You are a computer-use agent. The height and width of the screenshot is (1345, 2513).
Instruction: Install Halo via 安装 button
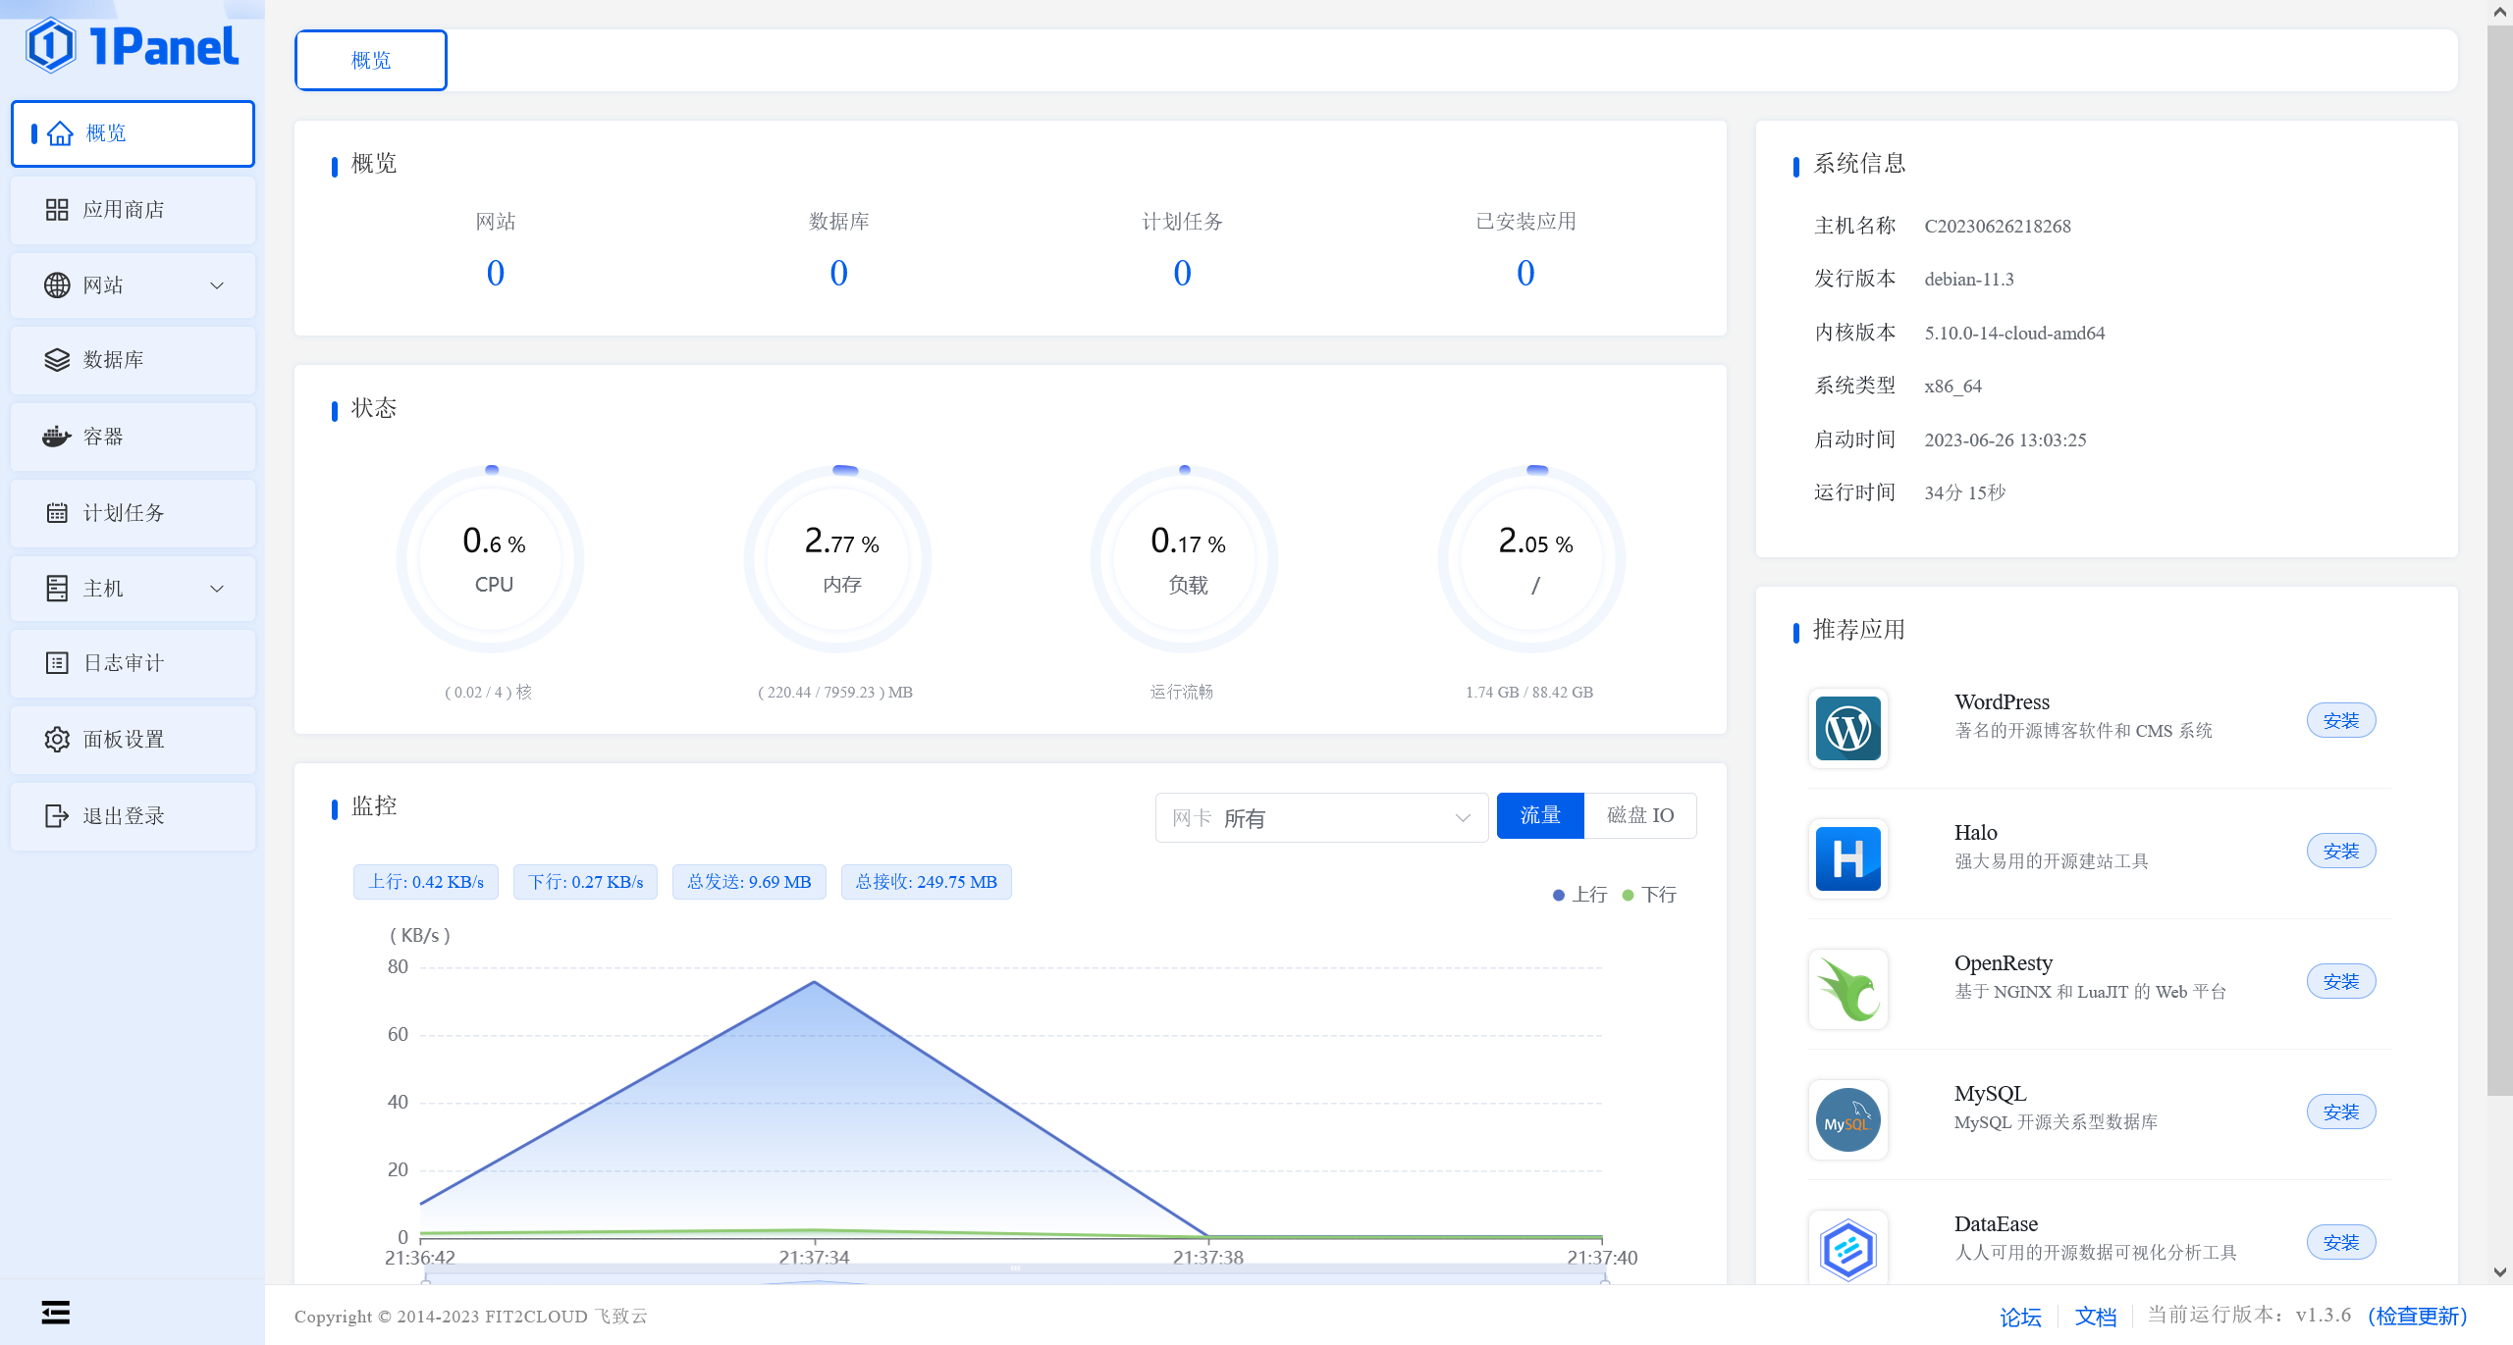[x=2341, y=852]
